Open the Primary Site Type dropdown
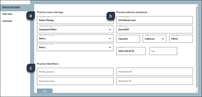Screen dimensions: 202x97 75,29
